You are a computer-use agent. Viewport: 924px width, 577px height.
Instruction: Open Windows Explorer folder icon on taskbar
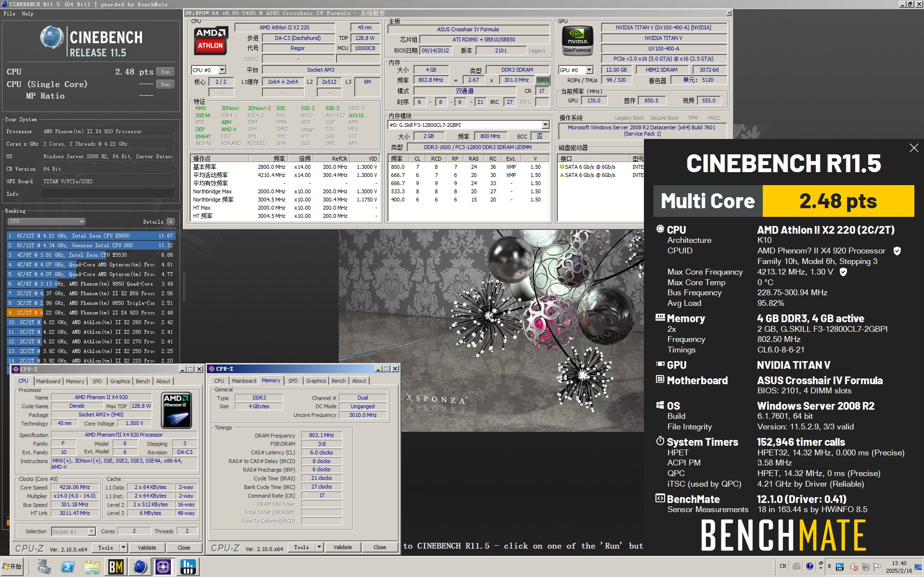(92, 567)
